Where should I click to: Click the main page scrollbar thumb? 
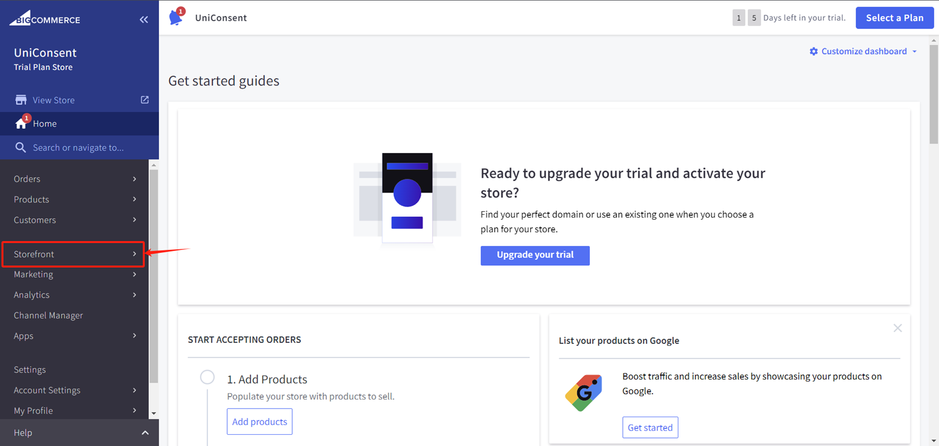934,94
